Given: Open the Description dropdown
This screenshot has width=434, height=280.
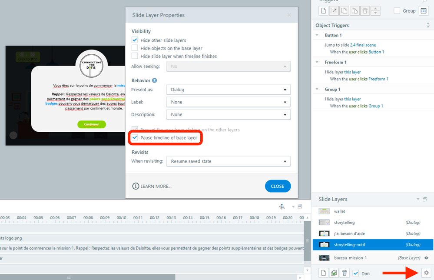Looking at the screenshot, I should pos(229,114).
